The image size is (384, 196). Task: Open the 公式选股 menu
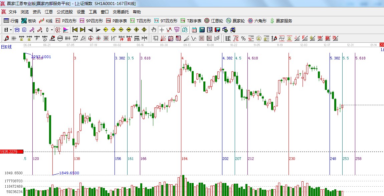point(64,12)
